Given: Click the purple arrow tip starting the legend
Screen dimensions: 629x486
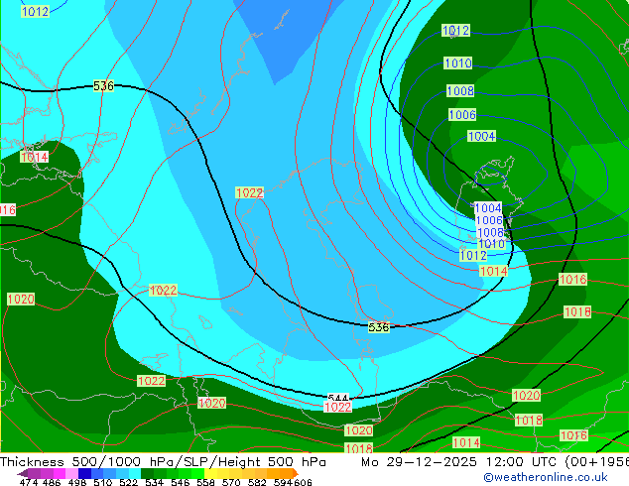Looking at the screenshot, I should coord(23,474).
